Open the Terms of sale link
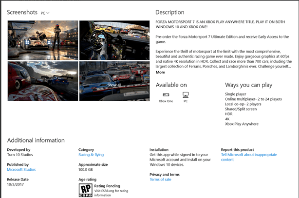 click(x=161, y=180)
